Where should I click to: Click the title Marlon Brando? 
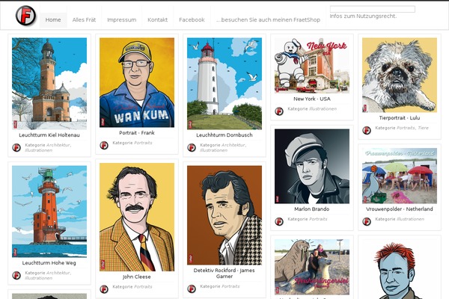click(x=312, y=209)
